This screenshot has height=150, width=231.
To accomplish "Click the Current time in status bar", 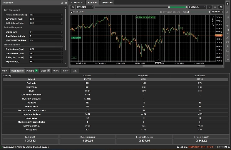I will click(195, 147).
